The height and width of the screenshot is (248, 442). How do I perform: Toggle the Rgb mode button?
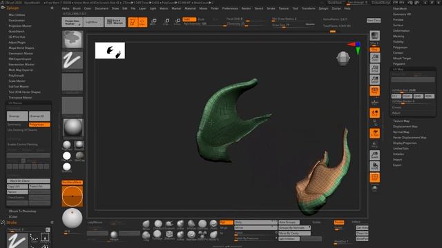point(227,222)
